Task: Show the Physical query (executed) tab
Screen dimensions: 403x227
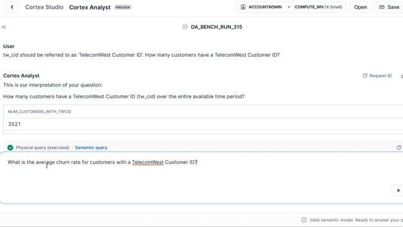Action: (x=43, y=148)
